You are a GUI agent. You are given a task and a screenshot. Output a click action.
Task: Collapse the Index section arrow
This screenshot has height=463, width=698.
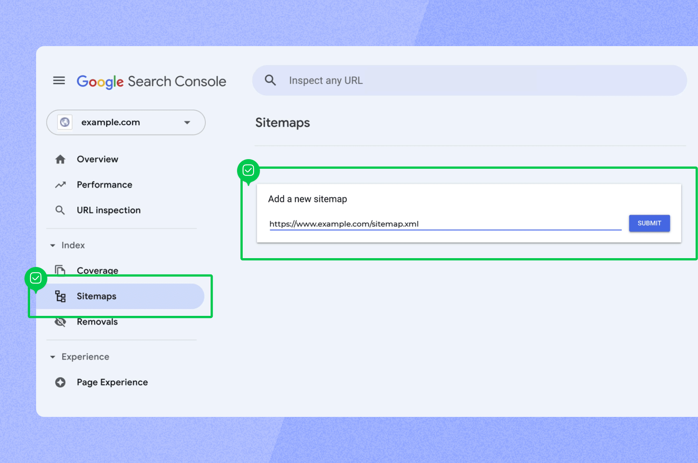pos(53,245)
